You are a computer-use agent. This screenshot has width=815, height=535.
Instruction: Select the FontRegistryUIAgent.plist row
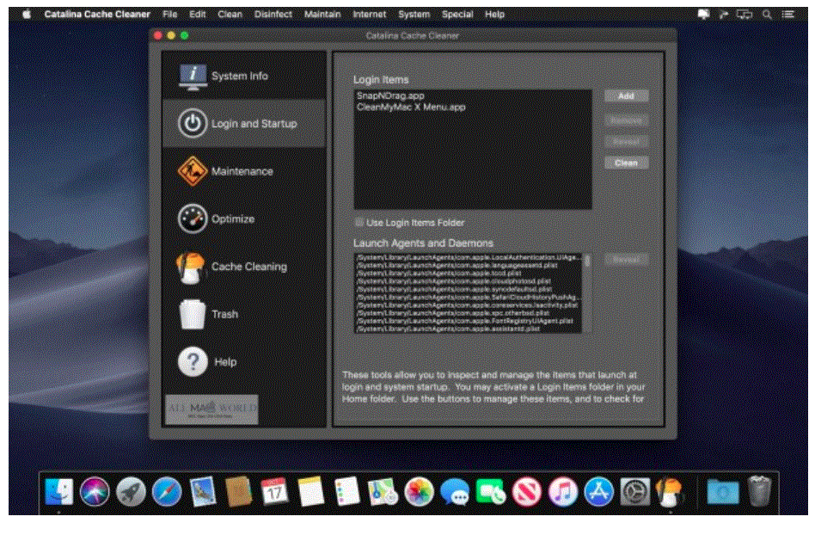pos(469,321)
